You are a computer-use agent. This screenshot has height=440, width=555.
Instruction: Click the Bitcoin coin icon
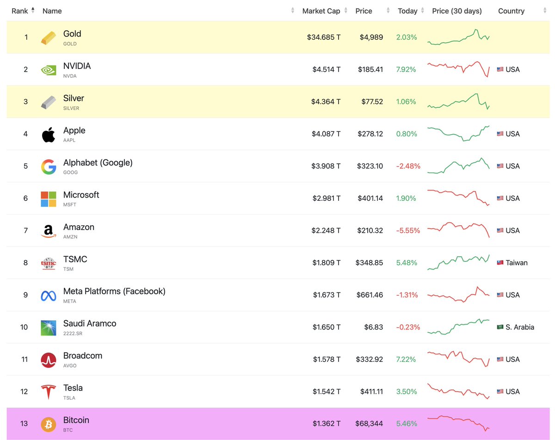[48, 423]
